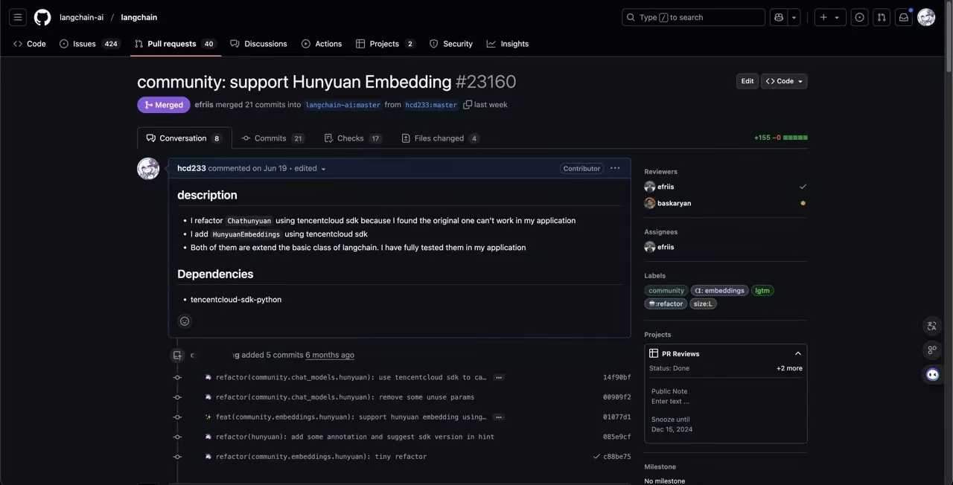The width and height of the screenshot is (953, 485).
Task: Open assignee efriis profile
Action: (666, 247)
